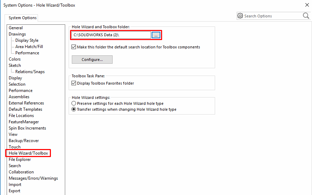Select Import in the options list
Image resolution: width=312 pixels, height=195 pixels.
15,185
